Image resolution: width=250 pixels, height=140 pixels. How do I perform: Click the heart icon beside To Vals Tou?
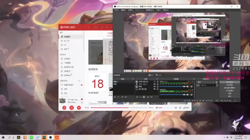point(82,99)
